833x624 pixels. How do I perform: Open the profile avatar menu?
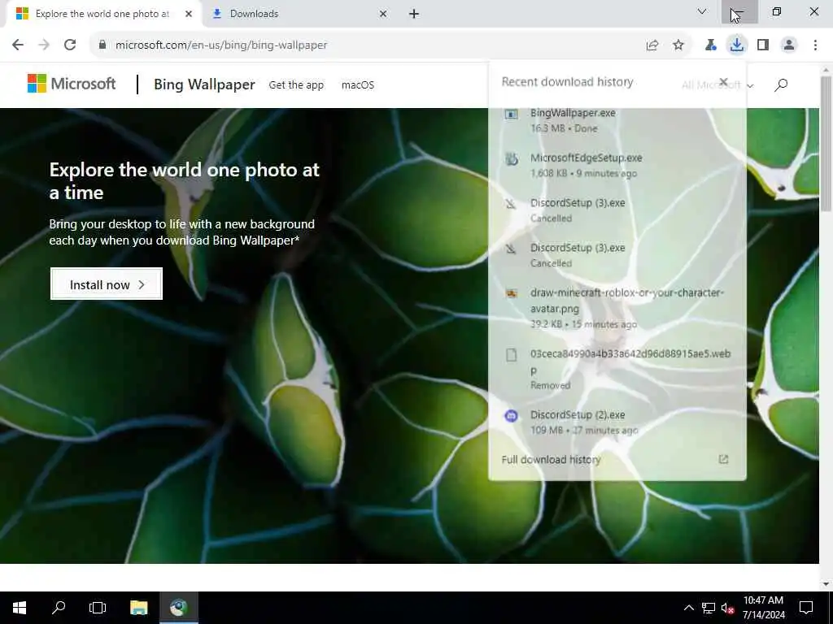(789, 45)
